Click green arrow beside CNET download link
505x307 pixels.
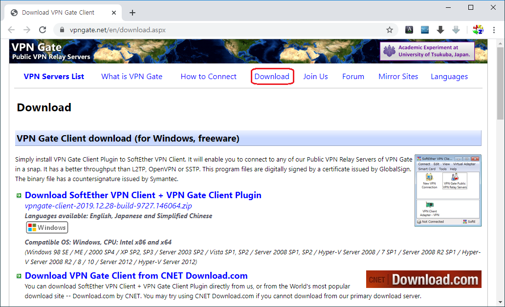[x=19, y=276]
